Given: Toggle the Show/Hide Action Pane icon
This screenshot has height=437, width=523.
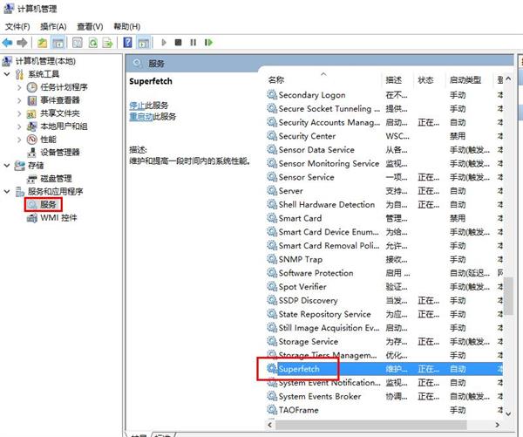Looking at the screenshot, I should tap(144, 43).
